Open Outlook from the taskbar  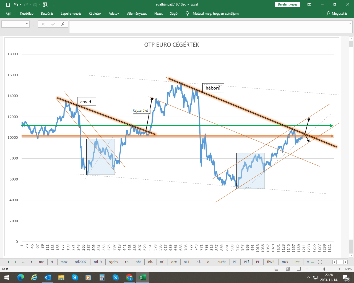48,277
